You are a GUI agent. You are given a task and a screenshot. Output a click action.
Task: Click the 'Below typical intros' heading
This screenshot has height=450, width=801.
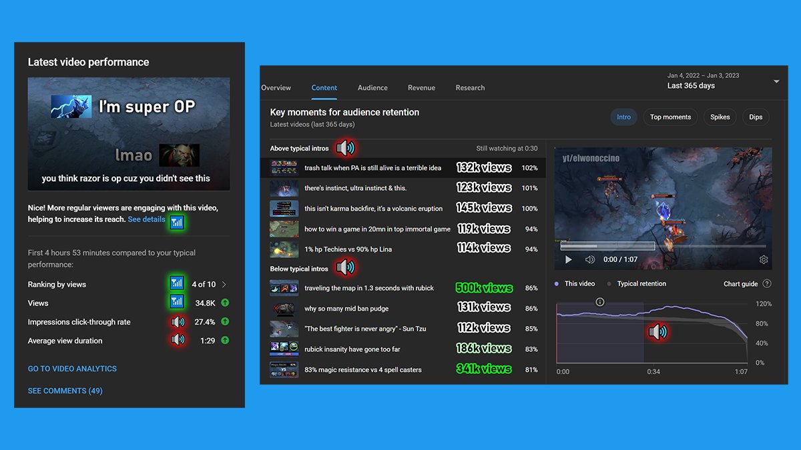click(x=299, y=269)
